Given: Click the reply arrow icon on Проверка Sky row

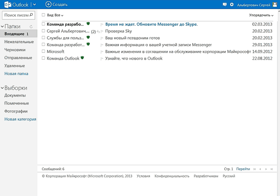Looking at the screenshot, I should pyautogui.click(x=98, y=32).
